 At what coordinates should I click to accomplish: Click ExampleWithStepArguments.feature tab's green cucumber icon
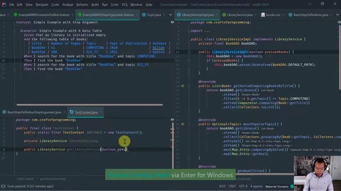pos(79,15)
